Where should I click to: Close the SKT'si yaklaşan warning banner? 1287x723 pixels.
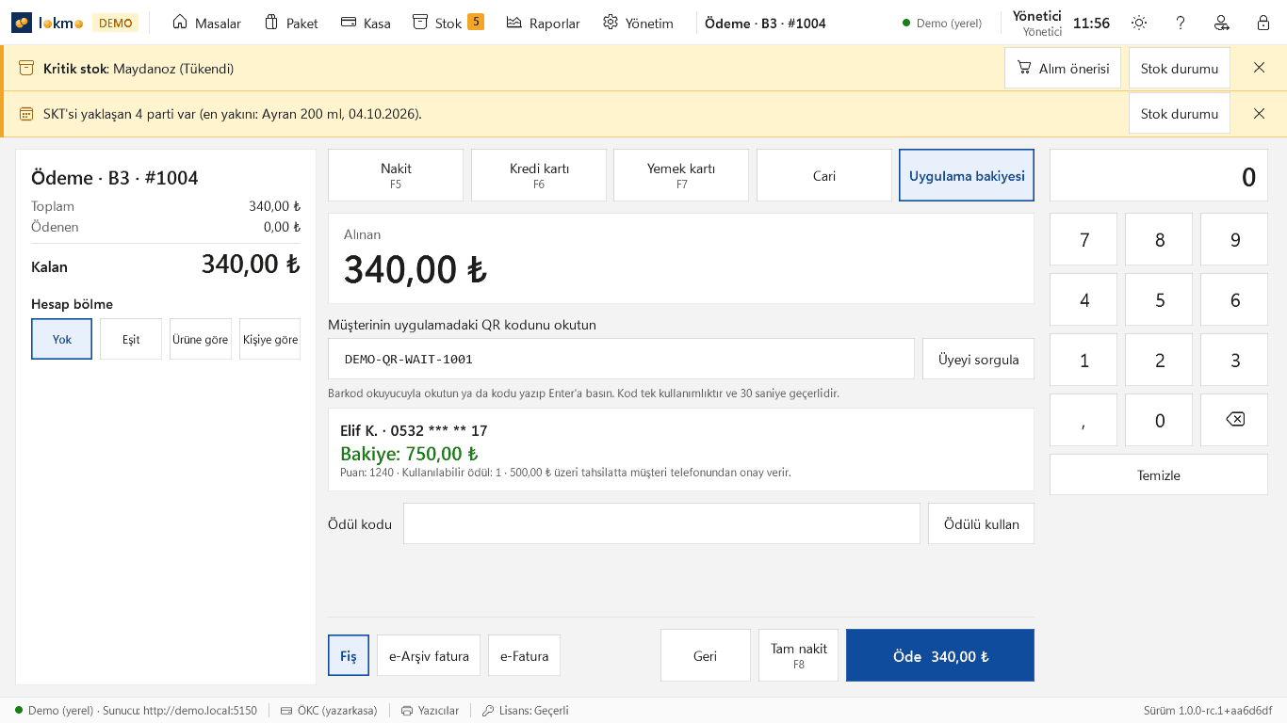click(x=1259, y=113)
